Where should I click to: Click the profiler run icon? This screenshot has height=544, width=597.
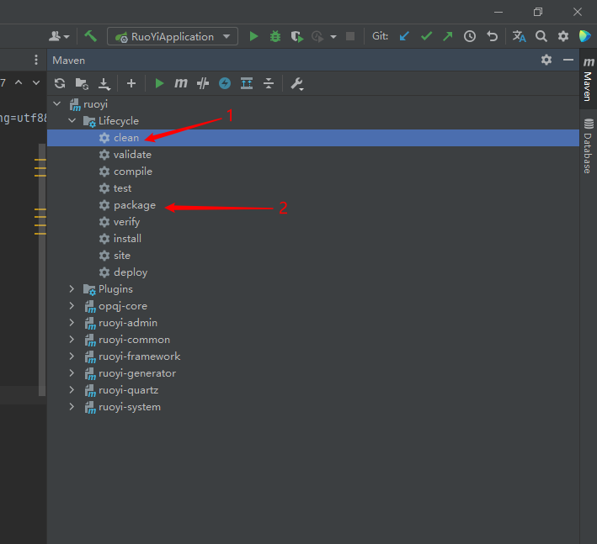317,36
